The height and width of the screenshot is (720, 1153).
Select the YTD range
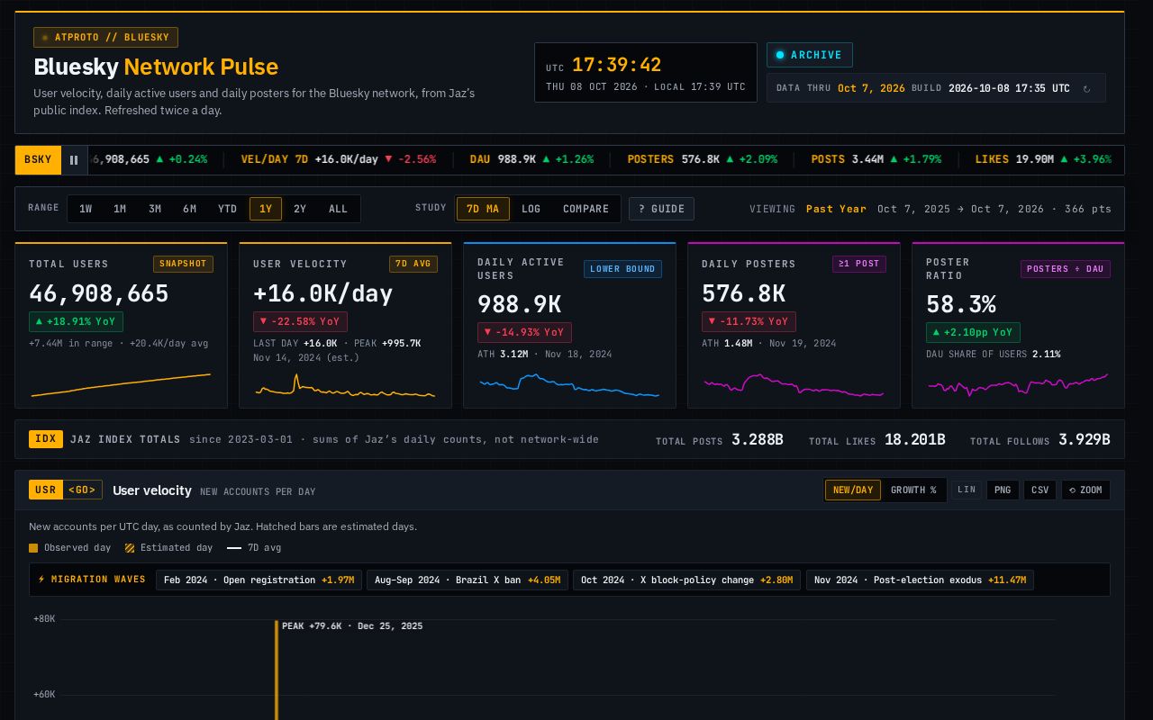(227, 209)
